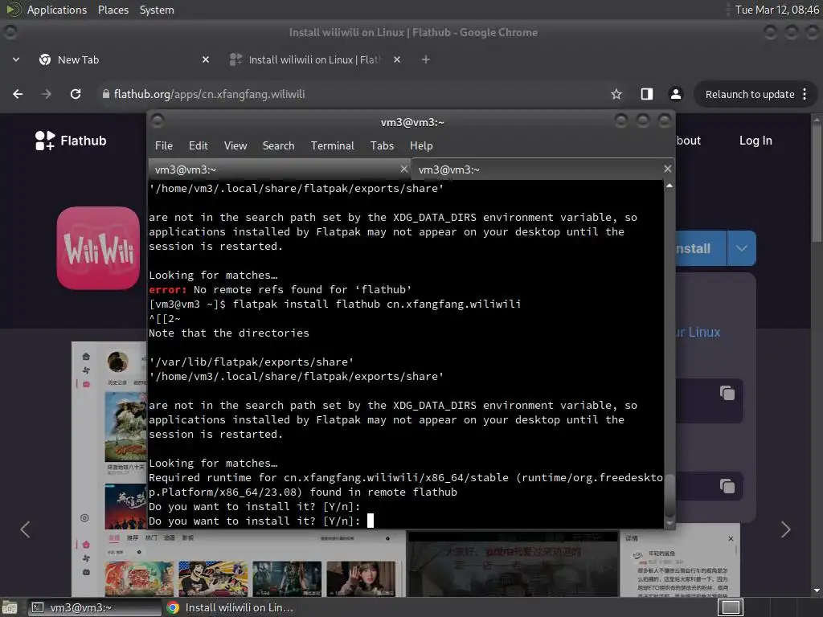This screenshot has width=823, height=617.
Task: Click the WiliWili app icon
Action: click(98, 248)
